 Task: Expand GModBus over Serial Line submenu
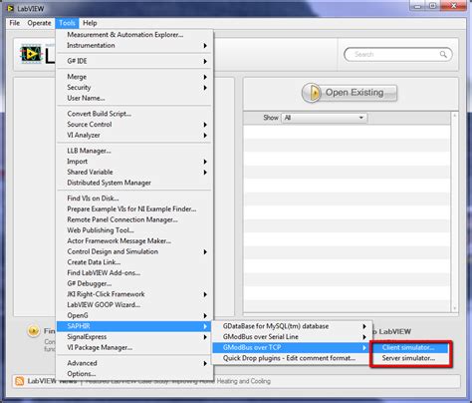pyautogui.click(x=292, y=337)
